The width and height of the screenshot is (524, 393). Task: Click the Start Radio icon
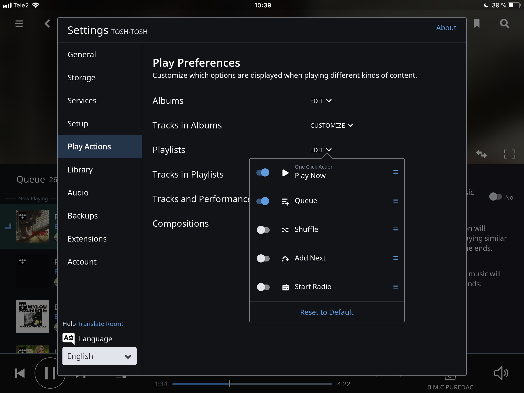pyautogui.click(x=285, y=287)
